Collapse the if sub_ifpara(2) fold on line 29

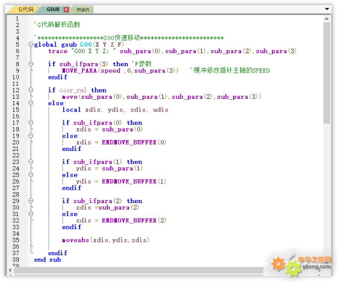pos(31,201)
